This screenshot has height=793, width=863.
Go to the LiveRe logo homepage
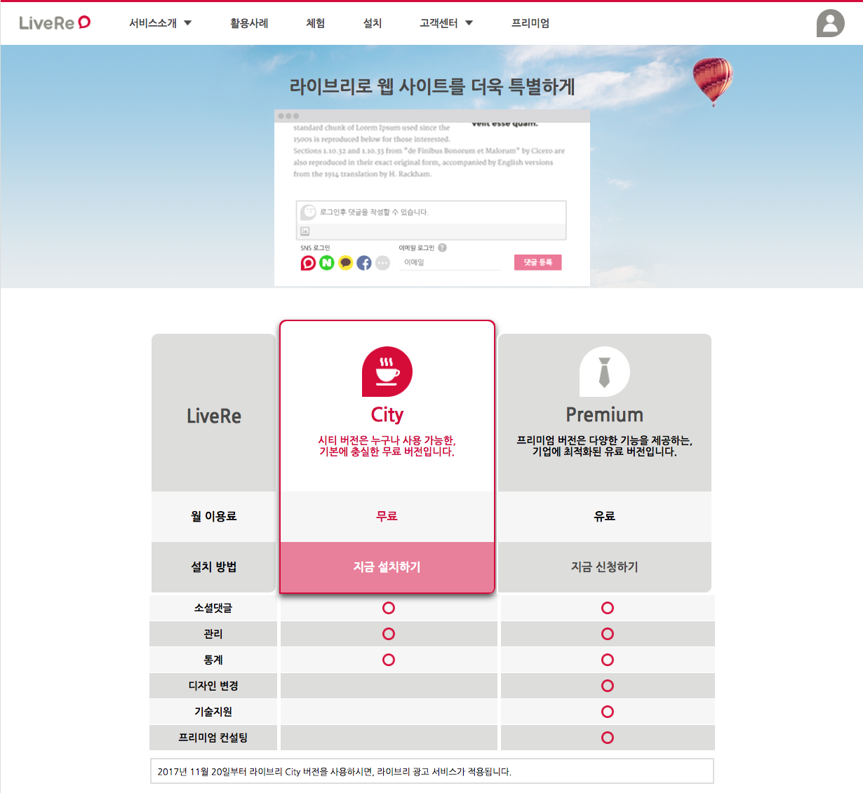coord(55,23)
